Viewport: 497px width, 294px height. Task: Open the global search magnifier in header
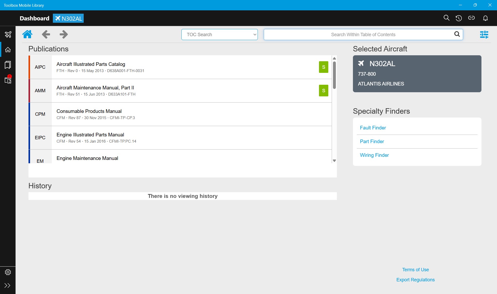click(446, 18)
